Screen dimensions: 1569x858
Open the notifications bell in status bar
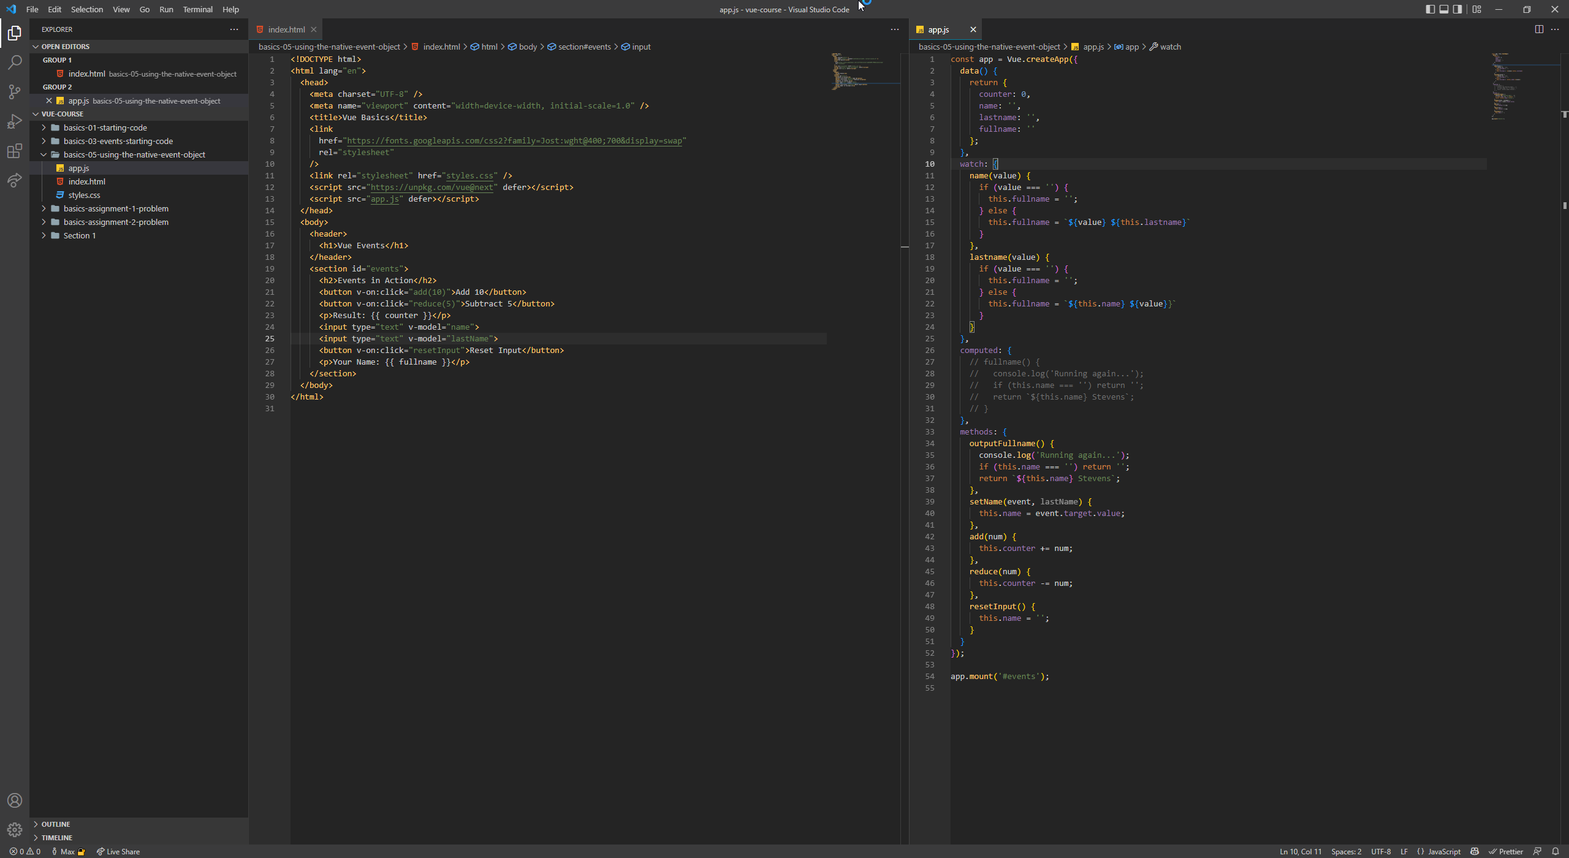(x=1556, y=851)
